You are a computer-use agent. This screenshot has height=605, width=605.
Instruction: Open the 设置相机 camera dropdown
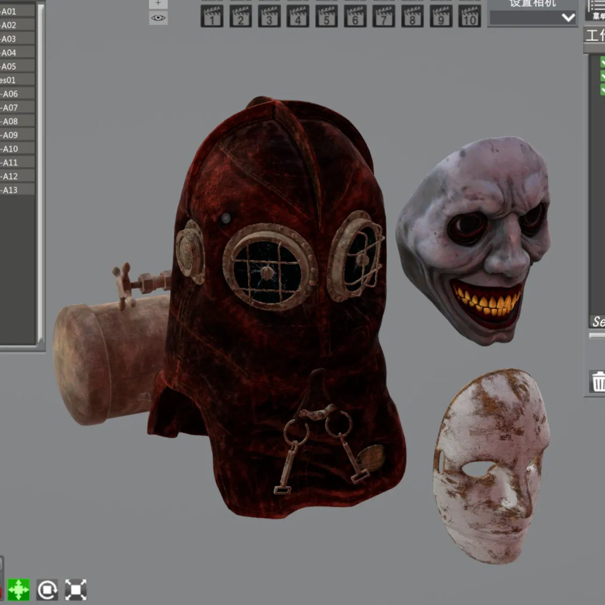click(533, 17)
